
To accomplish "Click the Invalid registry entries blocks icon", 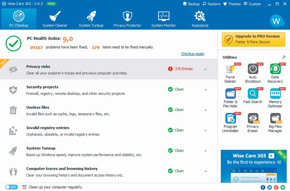I will tap(13, 131).
